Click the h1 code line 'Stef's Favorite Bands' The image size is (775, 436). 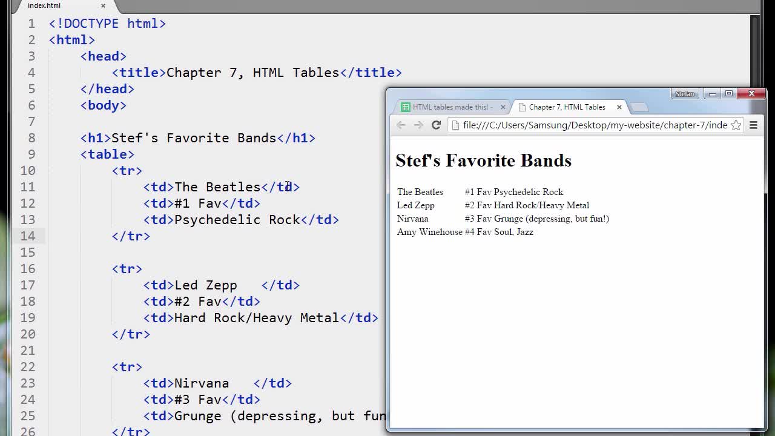(197, 137)
